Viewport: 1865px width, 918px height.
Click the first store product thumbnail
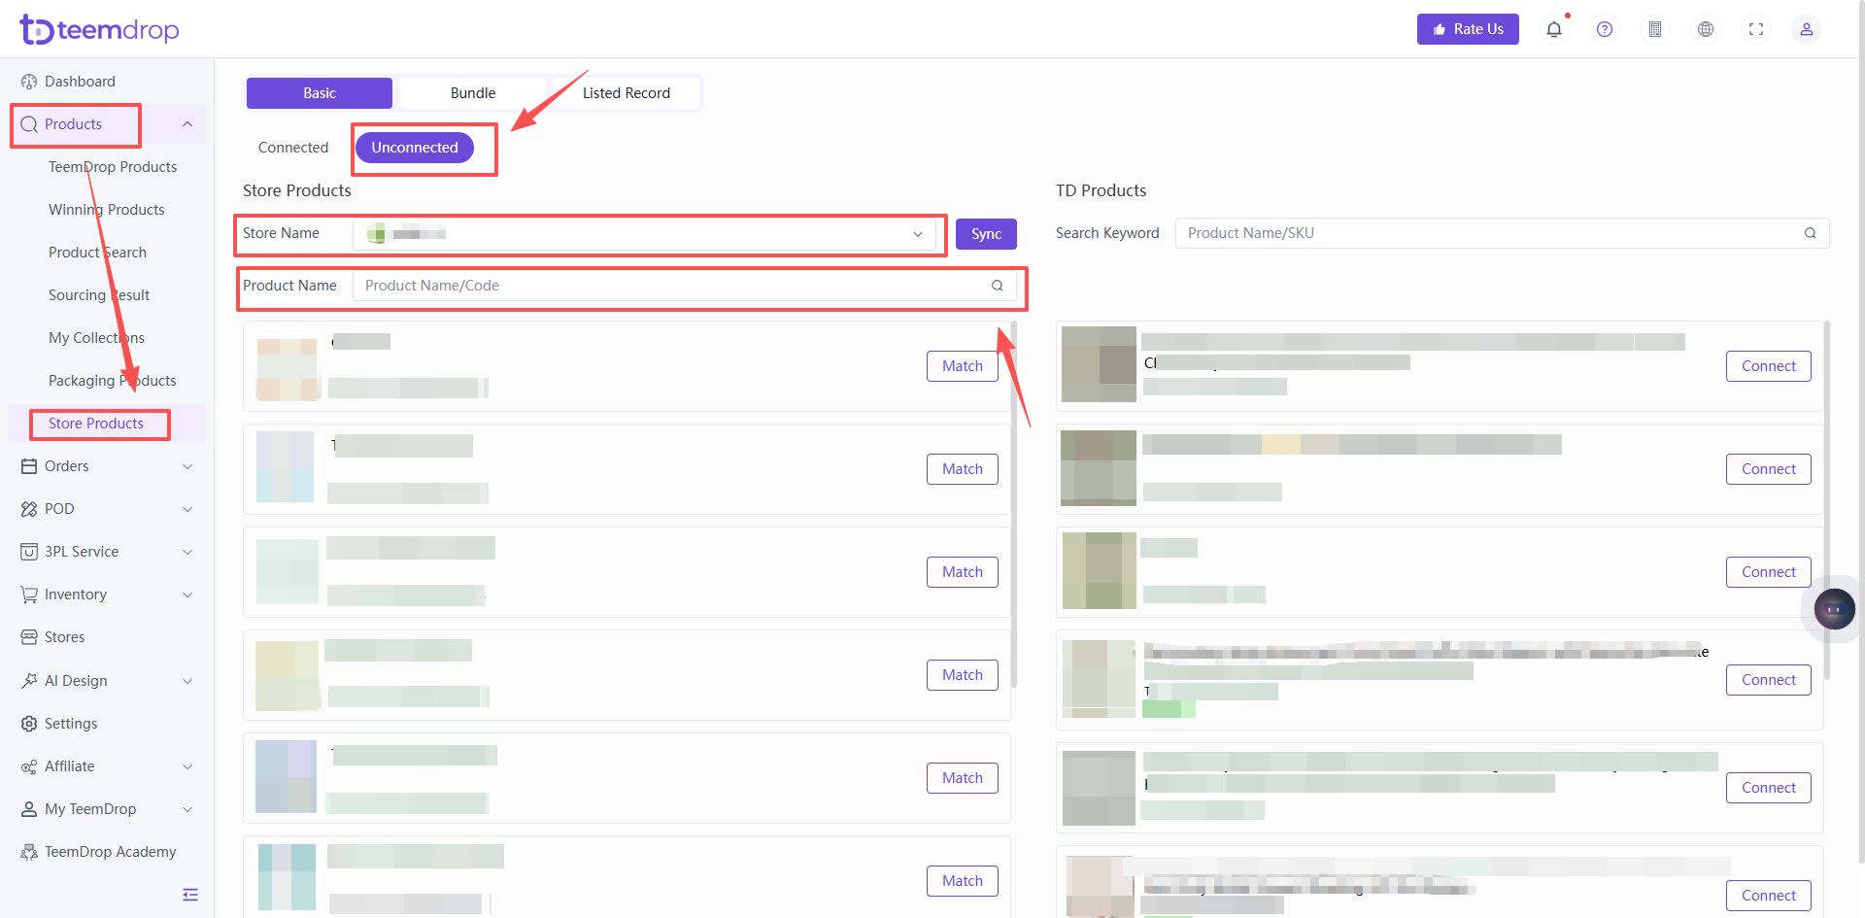point(287,369)
